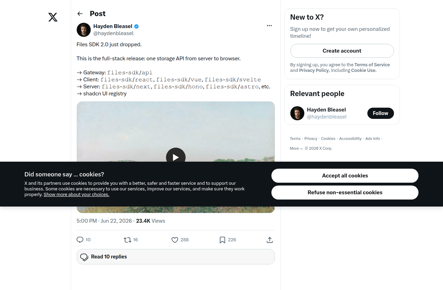Screen dimensions: 443x290
Task: Open Show more about your choices link
Action: (76, 195)
